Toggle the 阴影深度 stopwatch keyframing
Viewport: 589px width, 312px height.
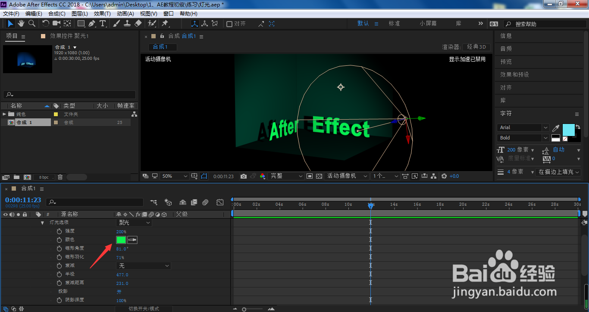tap(60, 300)
